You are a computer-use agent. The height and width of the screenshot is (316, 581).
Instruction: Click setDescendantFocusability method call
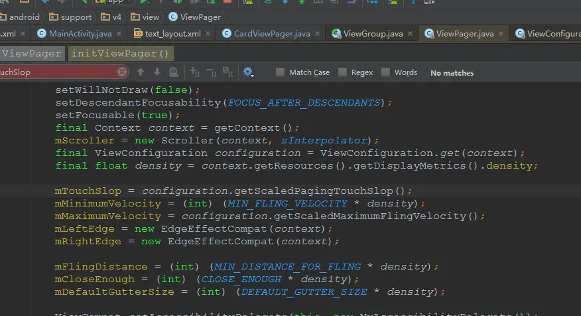(138, 103)
